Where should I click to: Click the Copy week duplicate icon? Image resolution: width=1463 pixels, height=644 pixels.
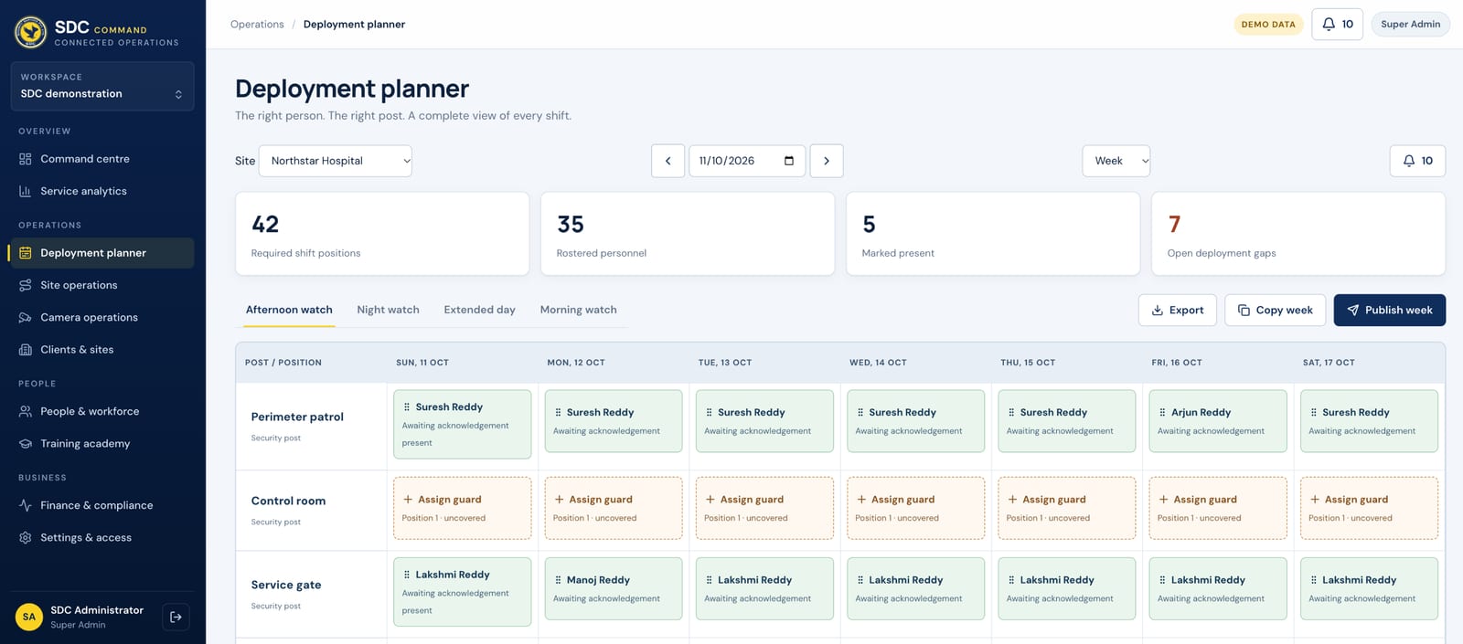coord(1244,311)
